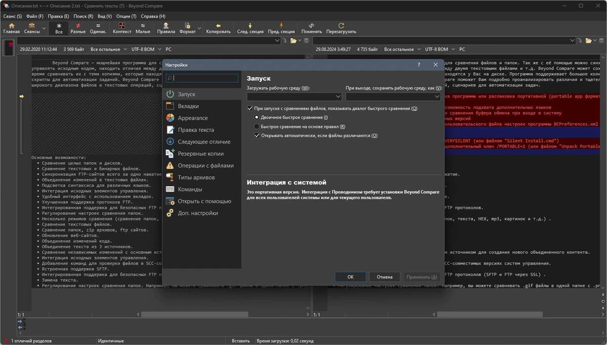Toggle Открывать автоматически checkbox
Viewport: 607px width, 345px height.
click(257, 135)
